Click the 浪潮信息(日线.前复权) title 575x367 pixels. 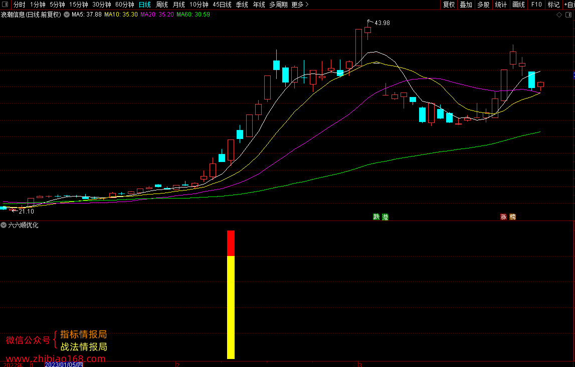[x=31, y=14]
